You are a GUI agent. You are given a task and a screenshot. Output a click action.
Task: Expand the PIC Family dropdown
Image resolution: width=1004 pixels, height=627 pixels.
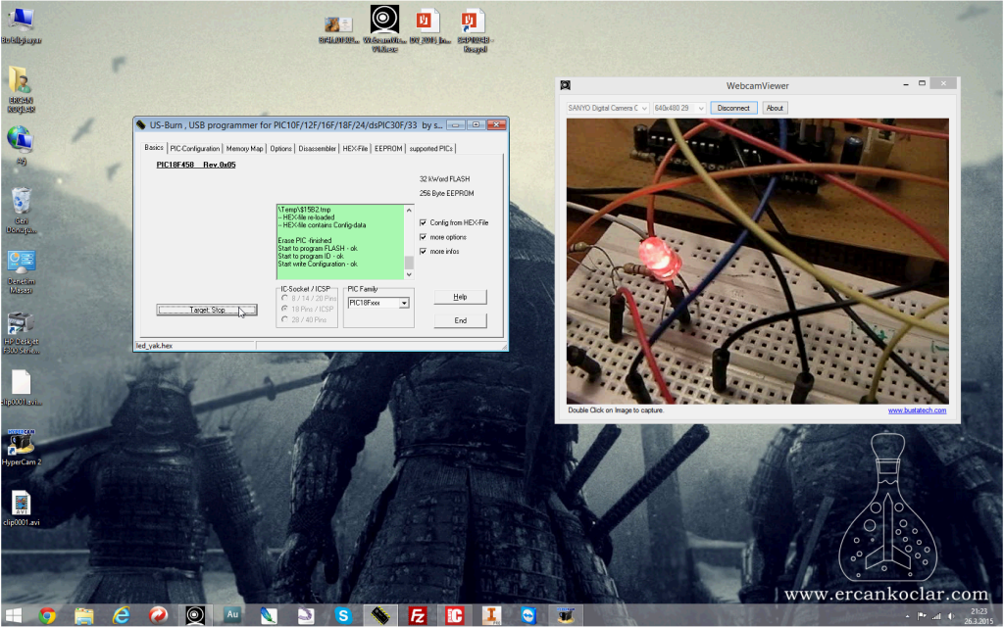pos(404,303)
